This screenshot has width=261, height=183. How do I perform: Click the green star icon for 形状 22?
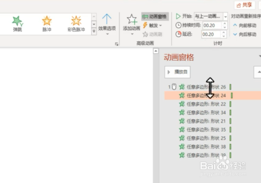coord(182,104)
